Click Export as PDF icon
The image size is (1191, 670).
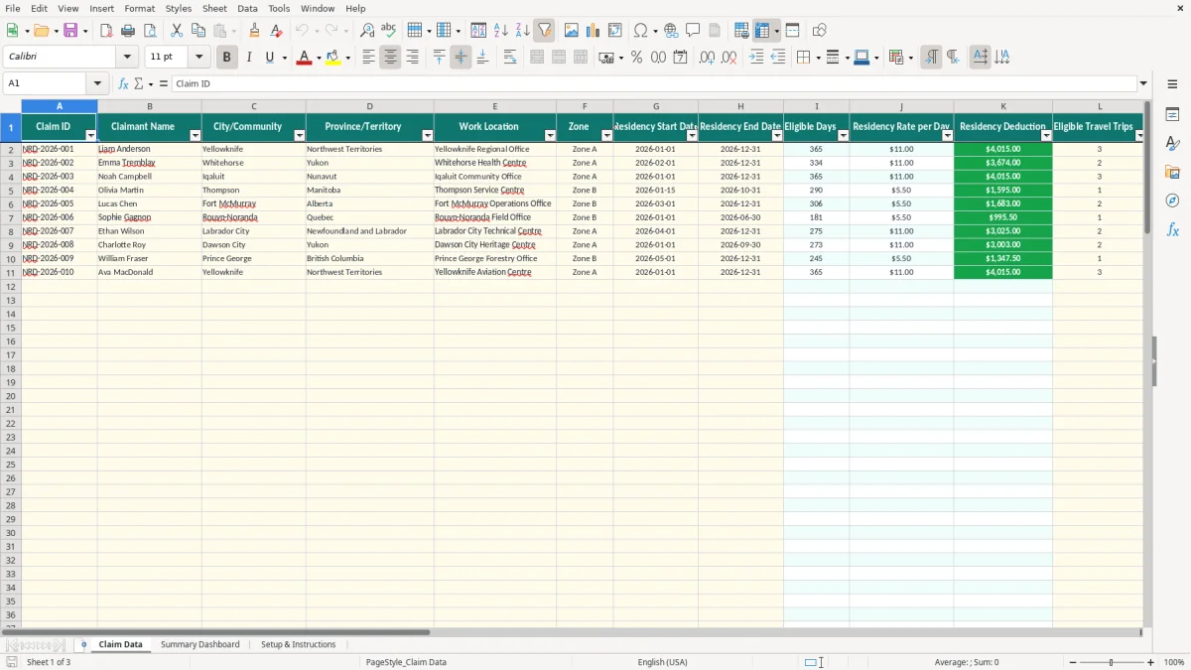click(x=106, y=31)
